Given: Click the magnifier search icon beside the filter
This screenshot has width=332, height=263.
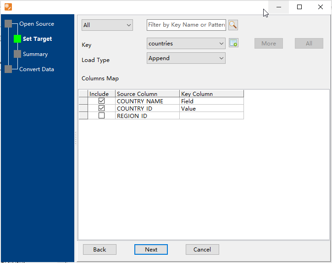Looking at the screenshot, I should [233, 25].
